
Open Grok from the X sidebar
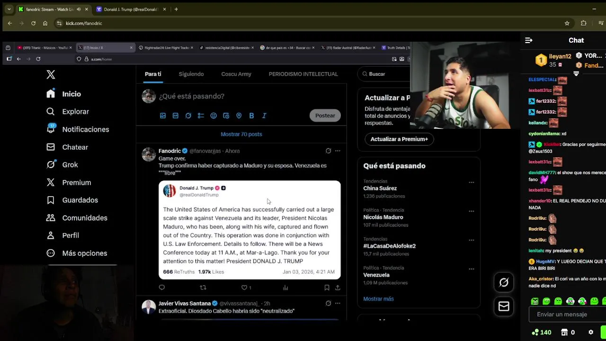[x=62, y=165]
